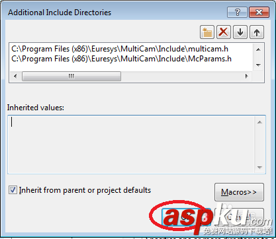
Task: Move selected directory line up
Action: [257, 32]
